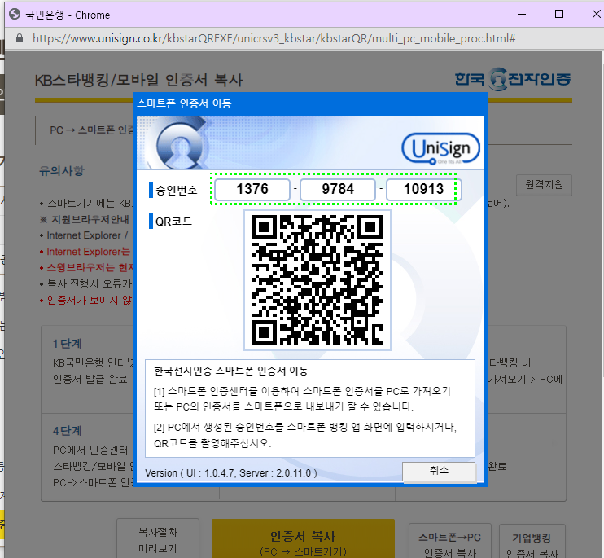Click the 복사절차 미리보기 button
The width and height of the screenshot is (604, 558).
(x=158, y=538)
